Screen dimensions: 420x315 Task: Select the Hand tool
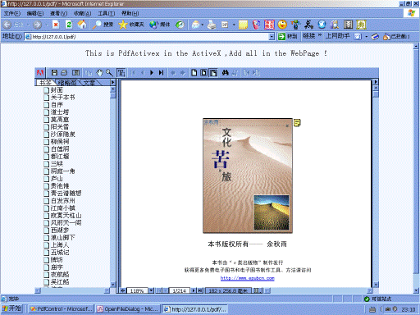pyautogui.click(x=99, y=73)
